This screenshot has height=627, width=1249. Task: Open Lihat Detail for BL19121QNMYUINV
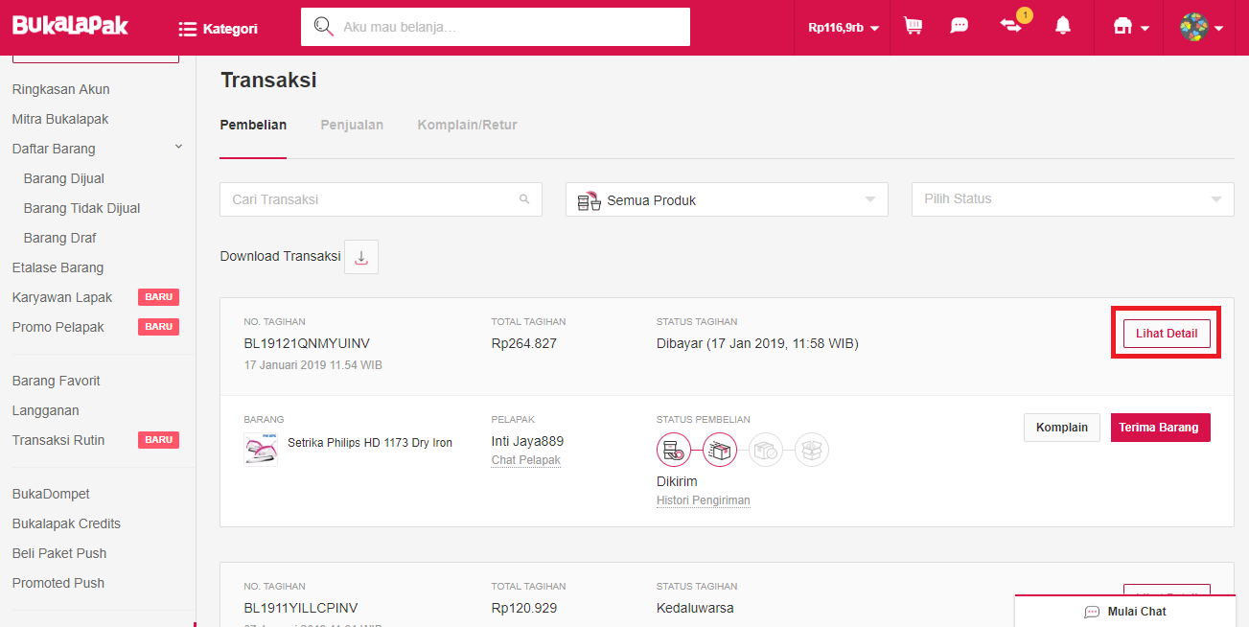(1167, 334)
